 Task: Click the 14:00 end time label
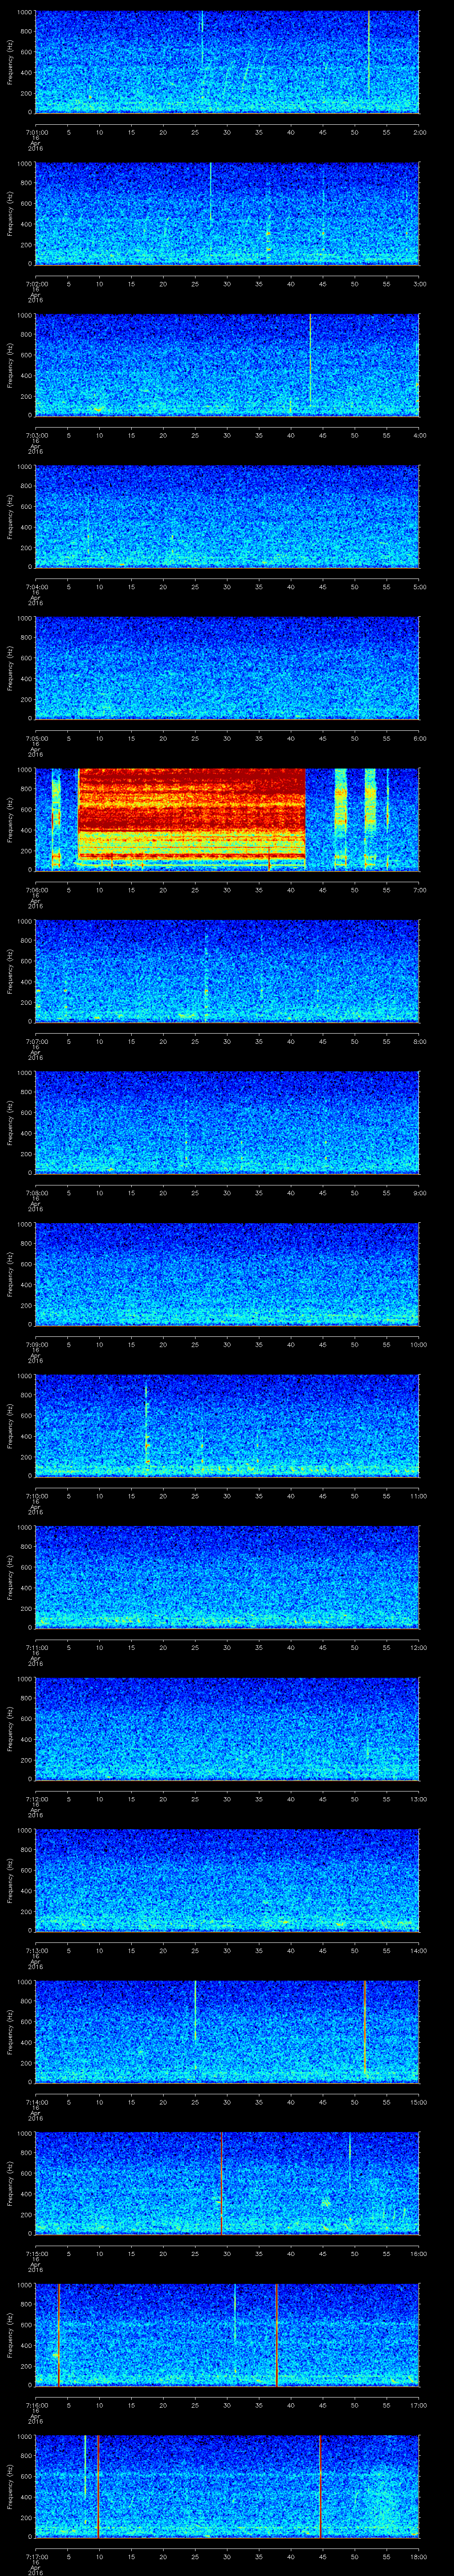pos(418,1950)
